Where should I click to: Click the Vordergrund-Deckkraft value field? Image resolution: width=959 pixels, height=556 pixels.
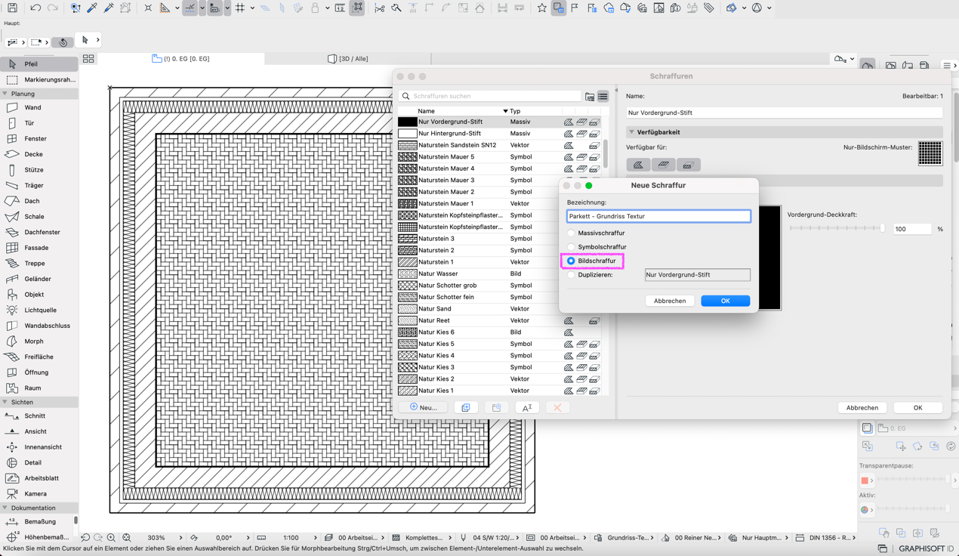click(x=912, y=229)
